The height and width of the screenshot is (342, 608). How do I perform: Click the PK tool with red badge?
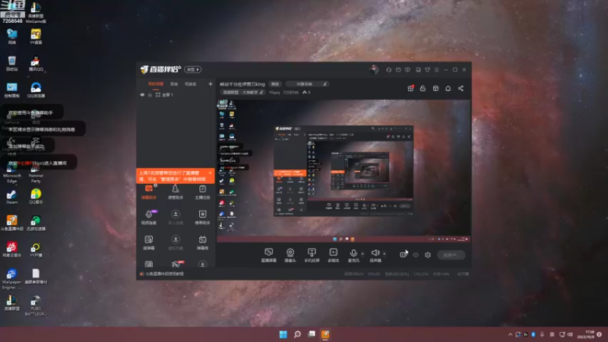click(176, 264)
